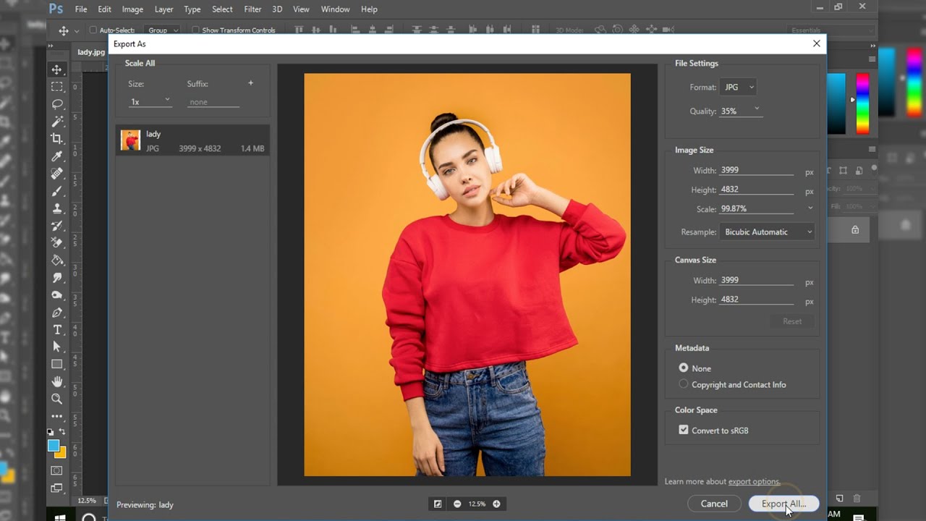Select the Smudge tool
Screen dimensions: 926x521
[57, 278]
